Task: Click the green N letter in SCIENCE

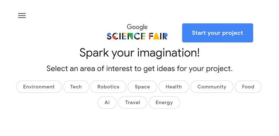Action: pyautogui.click(x=130, y=36)
